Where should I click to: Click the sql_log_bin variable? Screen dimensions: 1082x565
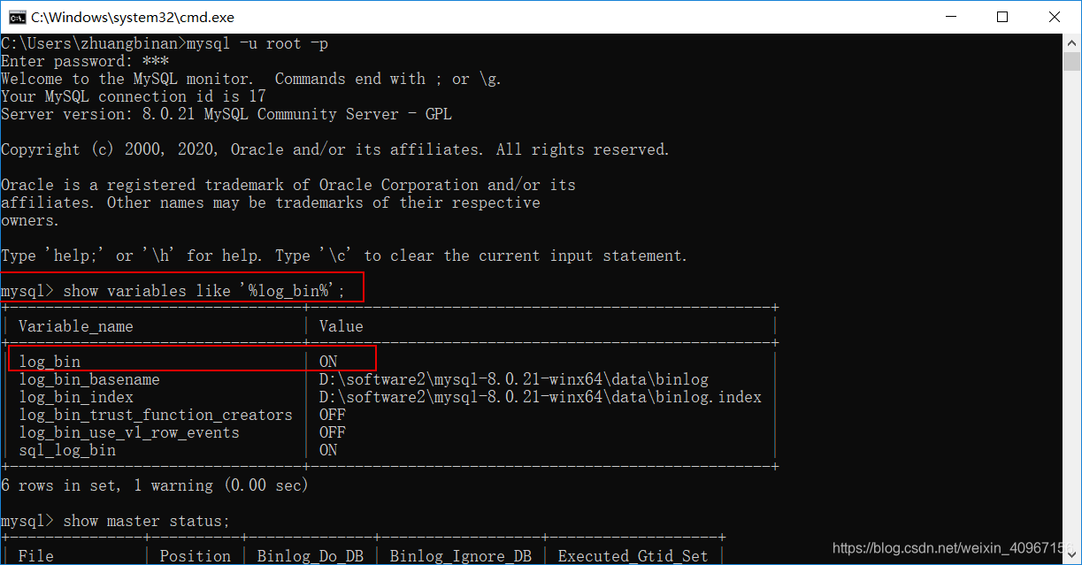coord(67,450)
